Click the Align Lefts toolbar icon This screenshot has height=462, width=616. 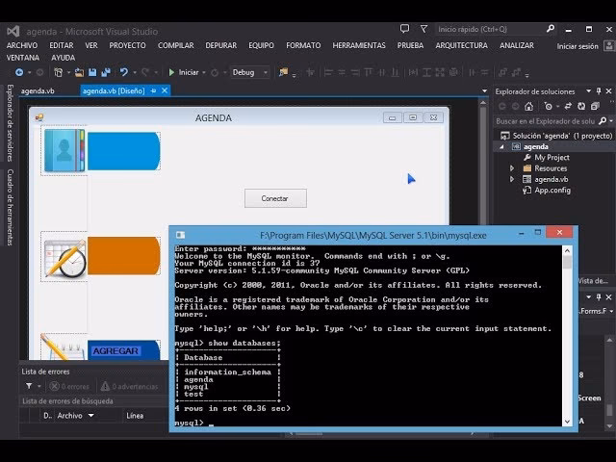(328, 73)
